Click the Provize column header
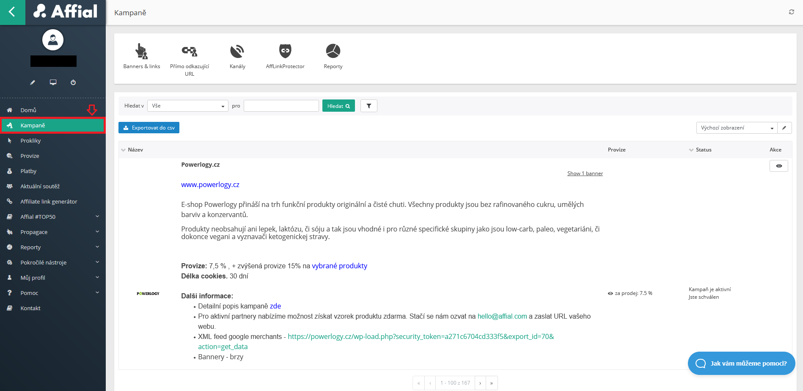The height and width of the screenshot is (391, 803). [616, 150]
